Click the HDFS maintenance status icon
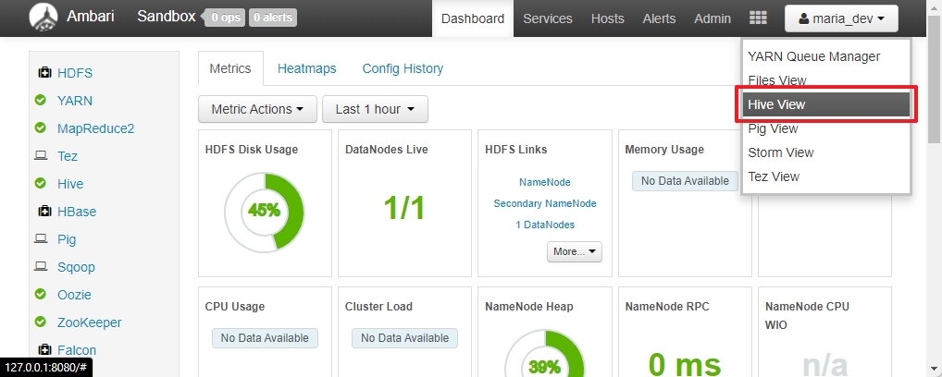The height and width of the screenshot is (377, 942). tap(44, 73)
